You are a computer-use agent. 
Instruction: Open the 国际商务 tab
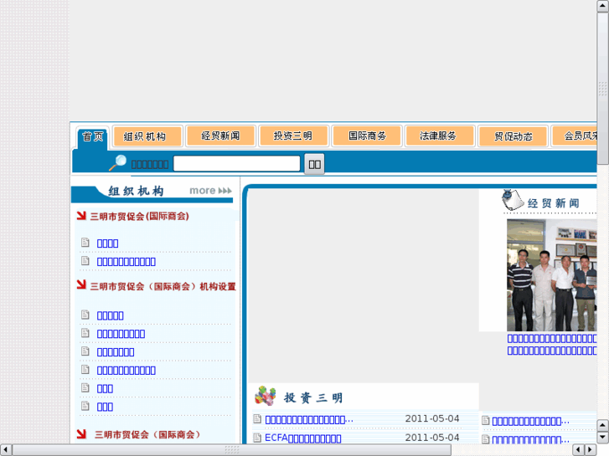pos(367,136)
